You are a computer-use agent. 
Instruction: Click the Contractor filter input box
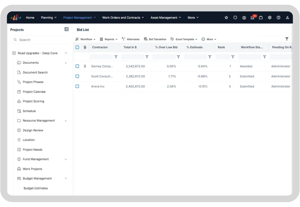(101, 57)
